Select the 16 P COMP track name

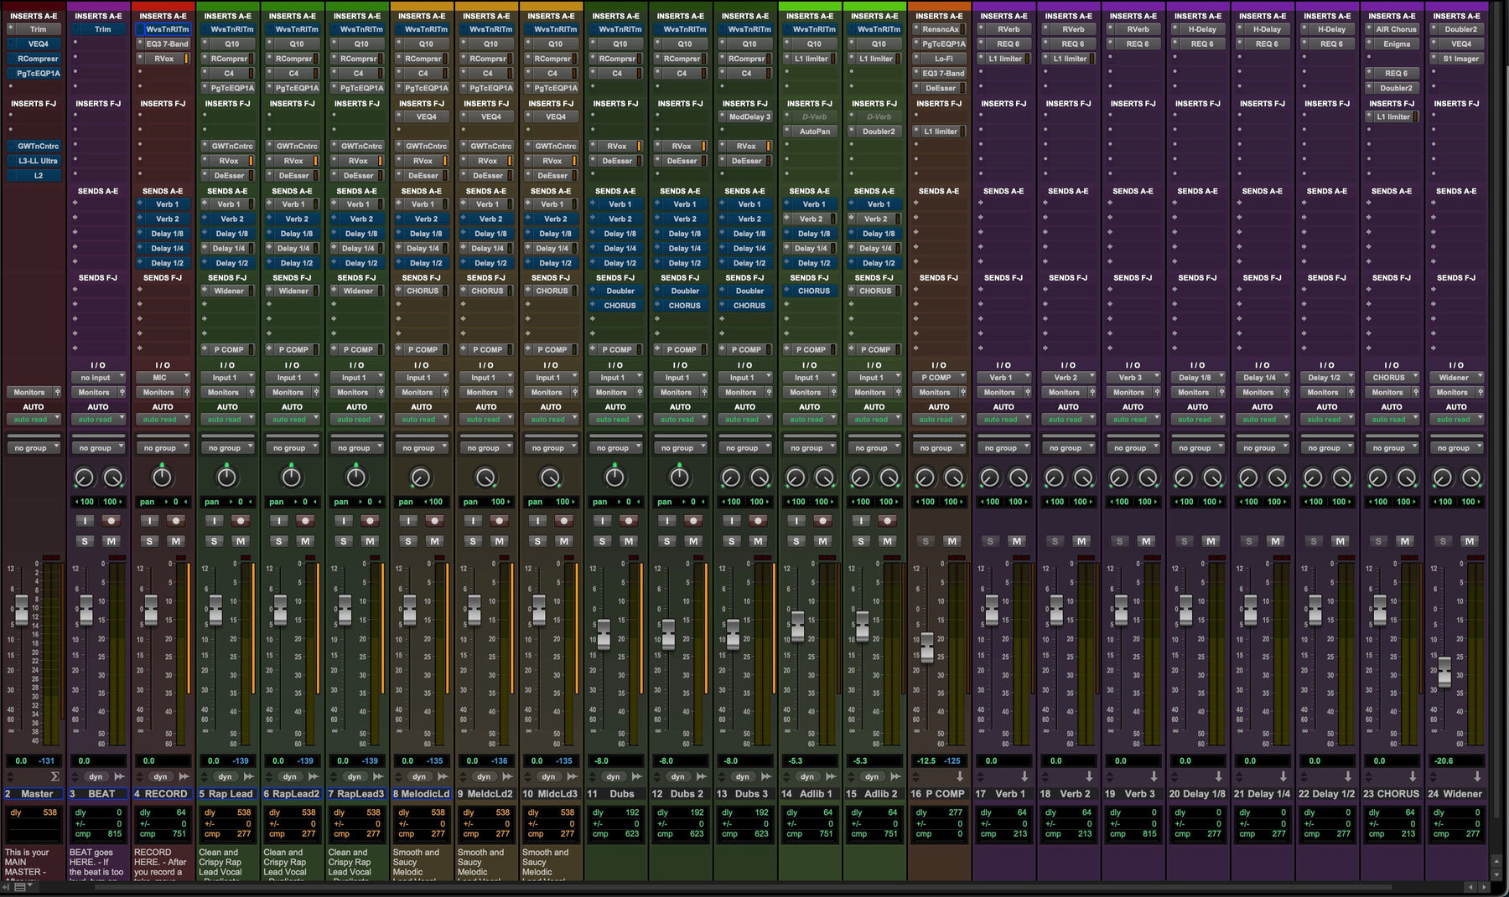(x=937, y=794)
